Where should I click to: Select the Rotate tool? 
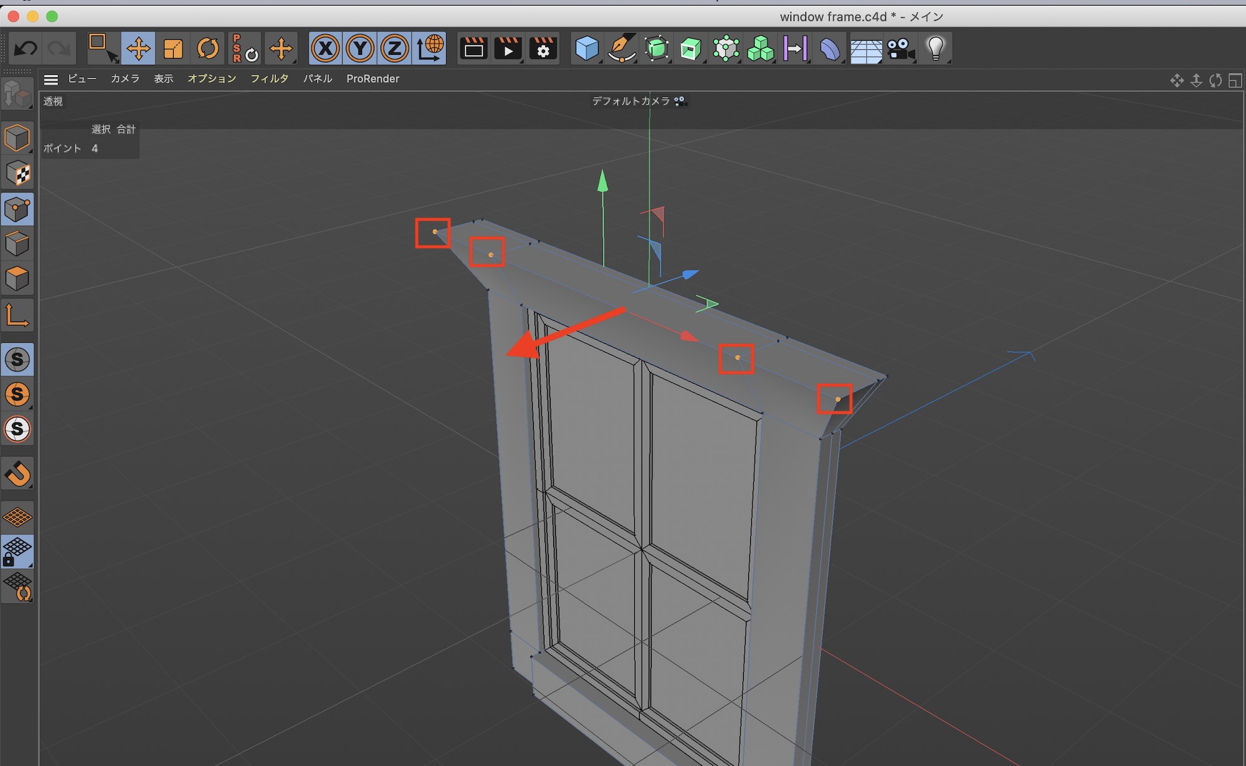pos(208,48)
